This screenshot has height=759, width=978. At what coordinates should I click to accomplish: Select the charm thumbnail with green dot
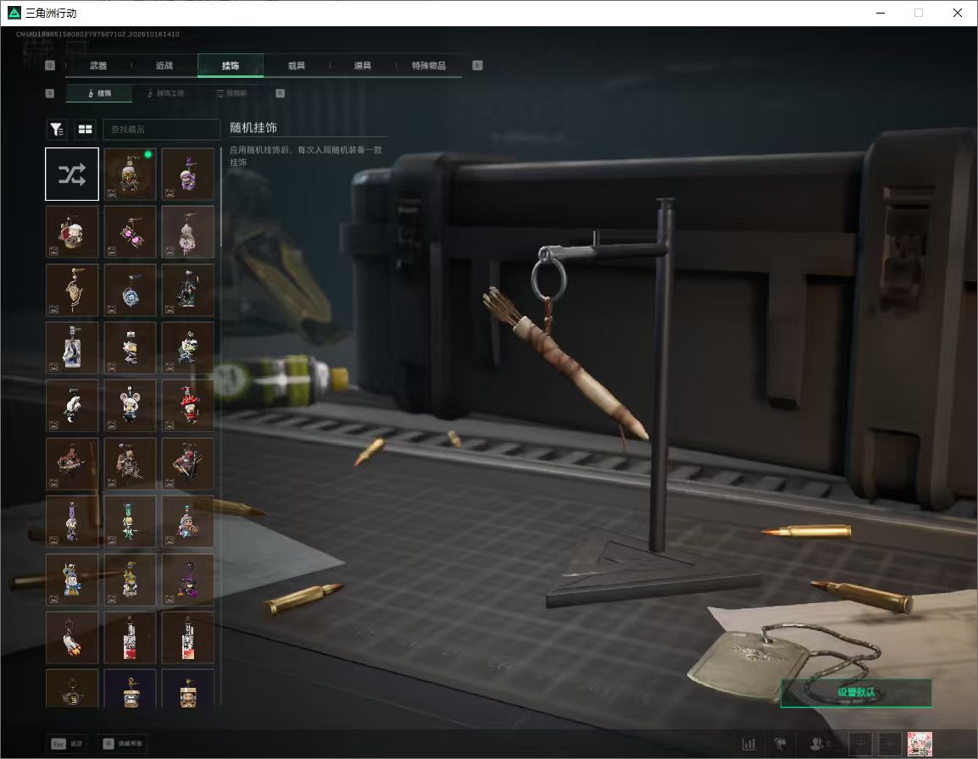(x=130, y=174)
